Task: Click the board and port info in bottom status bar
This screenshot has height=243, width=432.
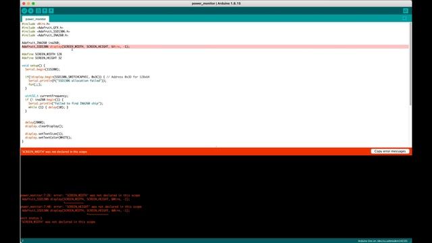Action: pos(383,241)
